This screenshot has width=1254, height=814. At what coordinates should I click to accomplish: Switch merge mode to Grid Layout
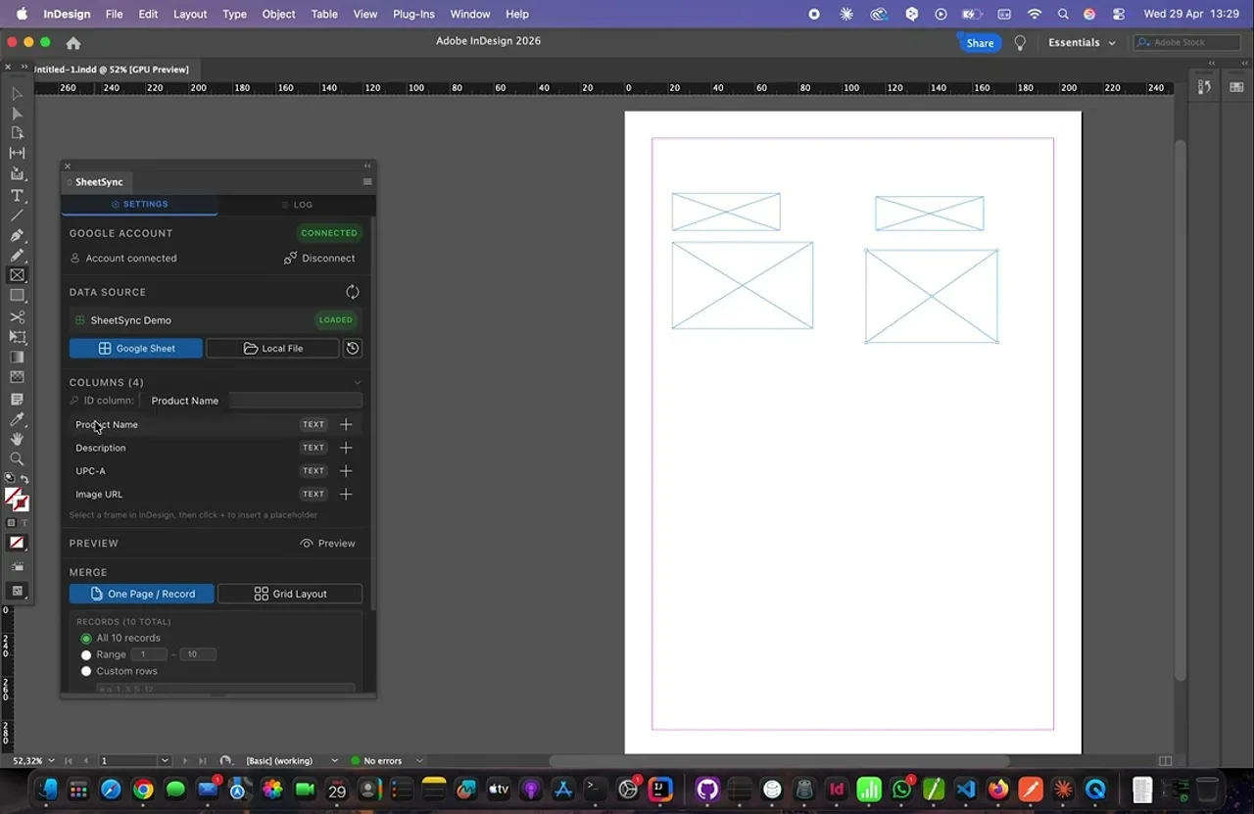(290, 594)
